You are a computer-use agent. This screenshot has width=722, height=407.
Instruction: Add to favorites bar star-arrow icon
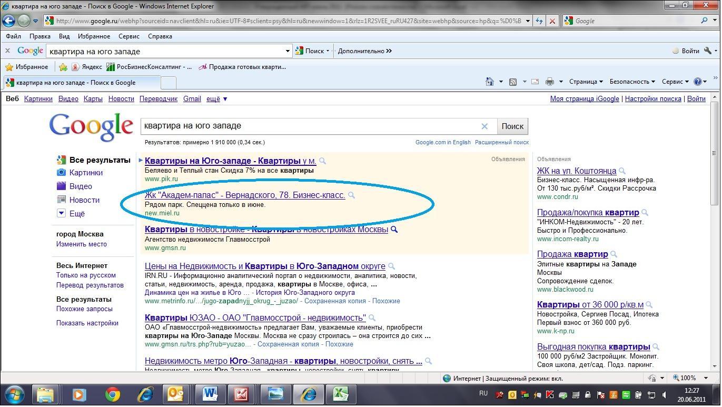(63, 67)
